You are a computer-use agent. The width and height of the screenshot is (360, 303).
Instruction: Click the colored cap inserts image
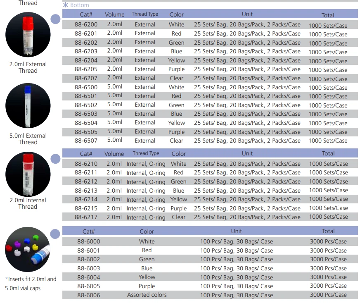(x=28, y=249)
